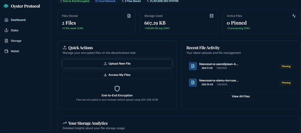Click the Crust Network badge
This screenshot has width=301, height=133.
click(105, 1)
